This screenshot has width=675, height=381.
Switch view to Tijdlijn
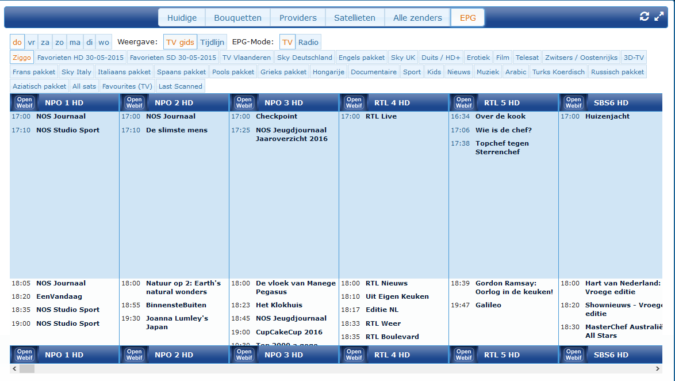click(x=212, y=42)
